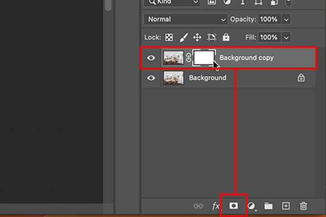This screenshot has width=326, height=217.
Task: Expand the Fill percentage arrow
Action: click(286, 38)
